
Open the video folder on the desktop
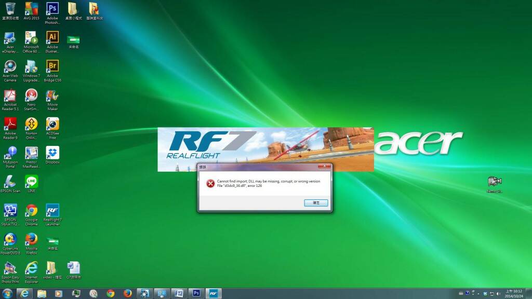click(52, 270)
